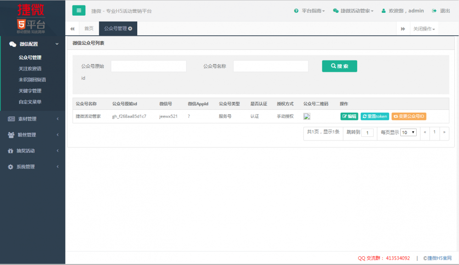459x265 pixels.
Task: Switch to the 首页 tab
Action: (x=88, y=28)
